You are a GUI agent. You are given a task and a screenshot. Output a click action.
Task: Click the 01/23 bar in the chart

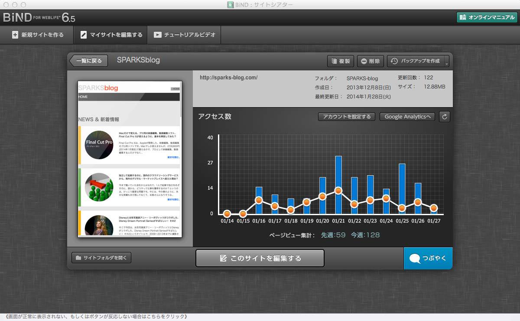[370, 195]
